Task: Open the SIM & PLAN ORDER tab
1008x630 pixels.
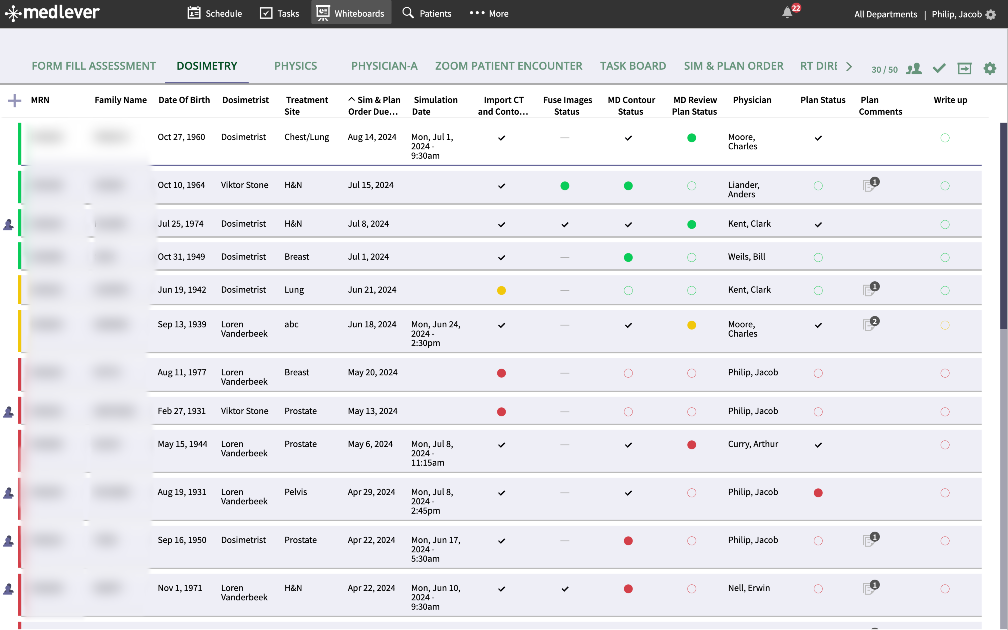Action: pyautogui.click(x=734, y=66)
